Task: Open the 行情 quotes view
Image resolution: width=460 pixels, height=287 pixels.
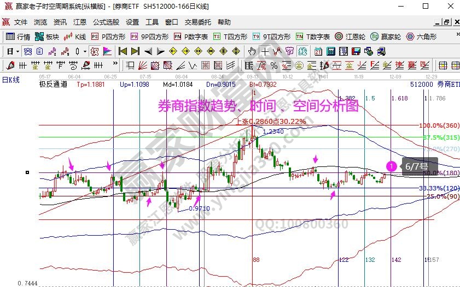Action: tap(18, 37)
